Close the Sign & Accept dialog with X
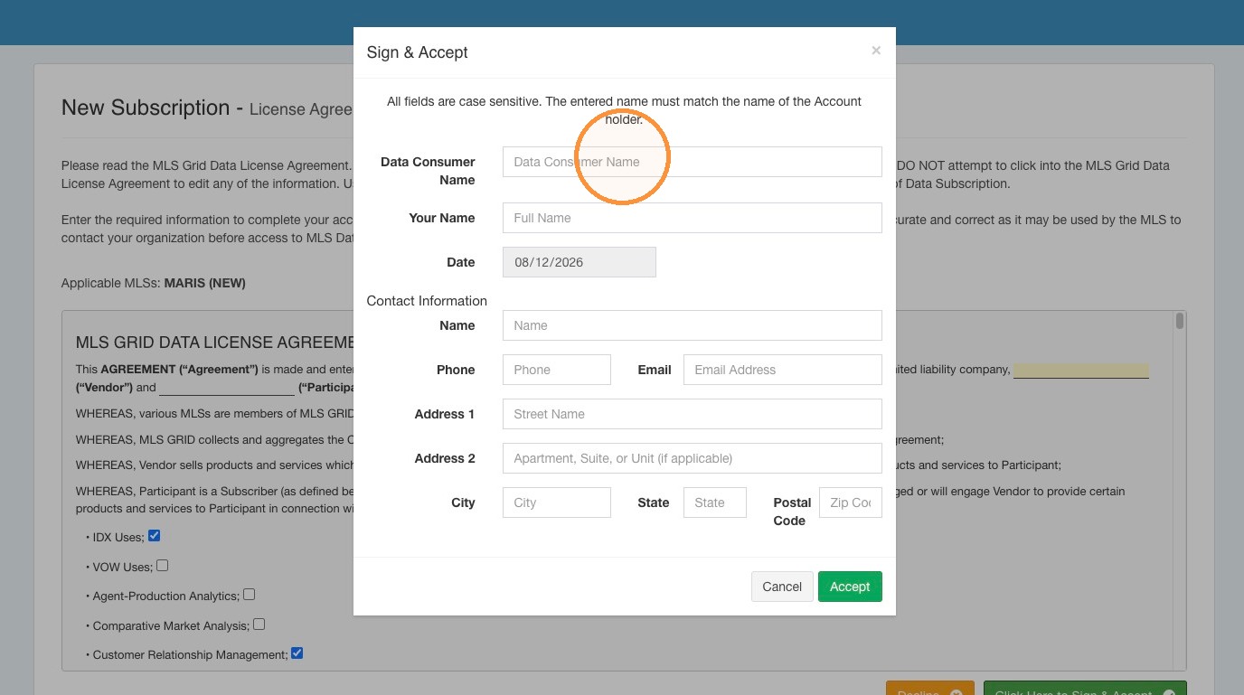The image size is (1244, 695). [x=875, y=51]
